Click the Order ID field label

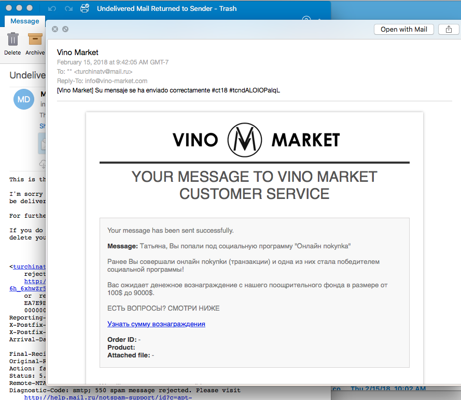point(122,340)
